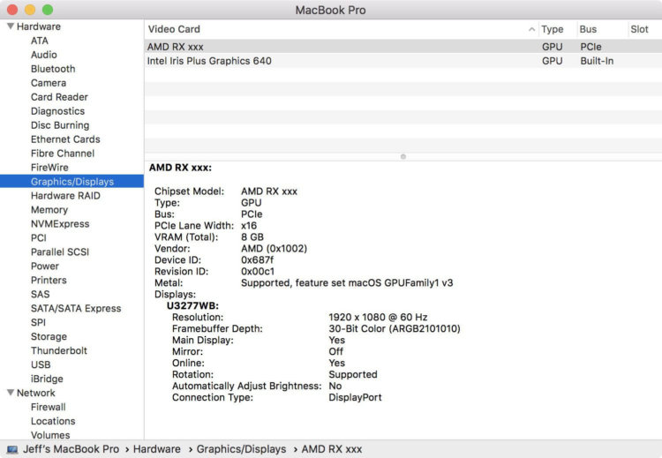Go to Hardware in the path bar
Image resolution: width=662 pixels, height=458 pixels.
point(156,449)
